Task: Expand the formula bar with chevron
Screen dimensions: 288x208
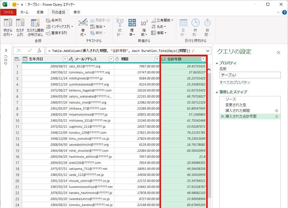Action: pos(207,51)
